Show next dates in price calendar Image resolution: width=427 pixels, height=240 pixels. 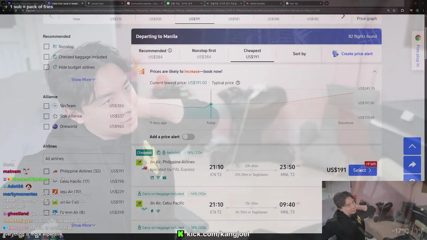[343, 16]
